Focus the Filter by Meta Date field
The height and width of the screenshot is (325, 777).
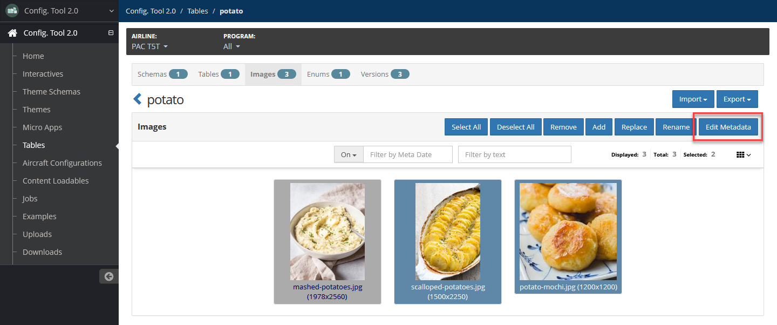[x=408, y=154]
